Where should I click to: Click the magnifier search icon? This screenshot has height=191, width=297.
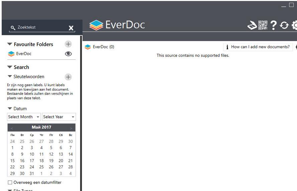click(13, 28)
